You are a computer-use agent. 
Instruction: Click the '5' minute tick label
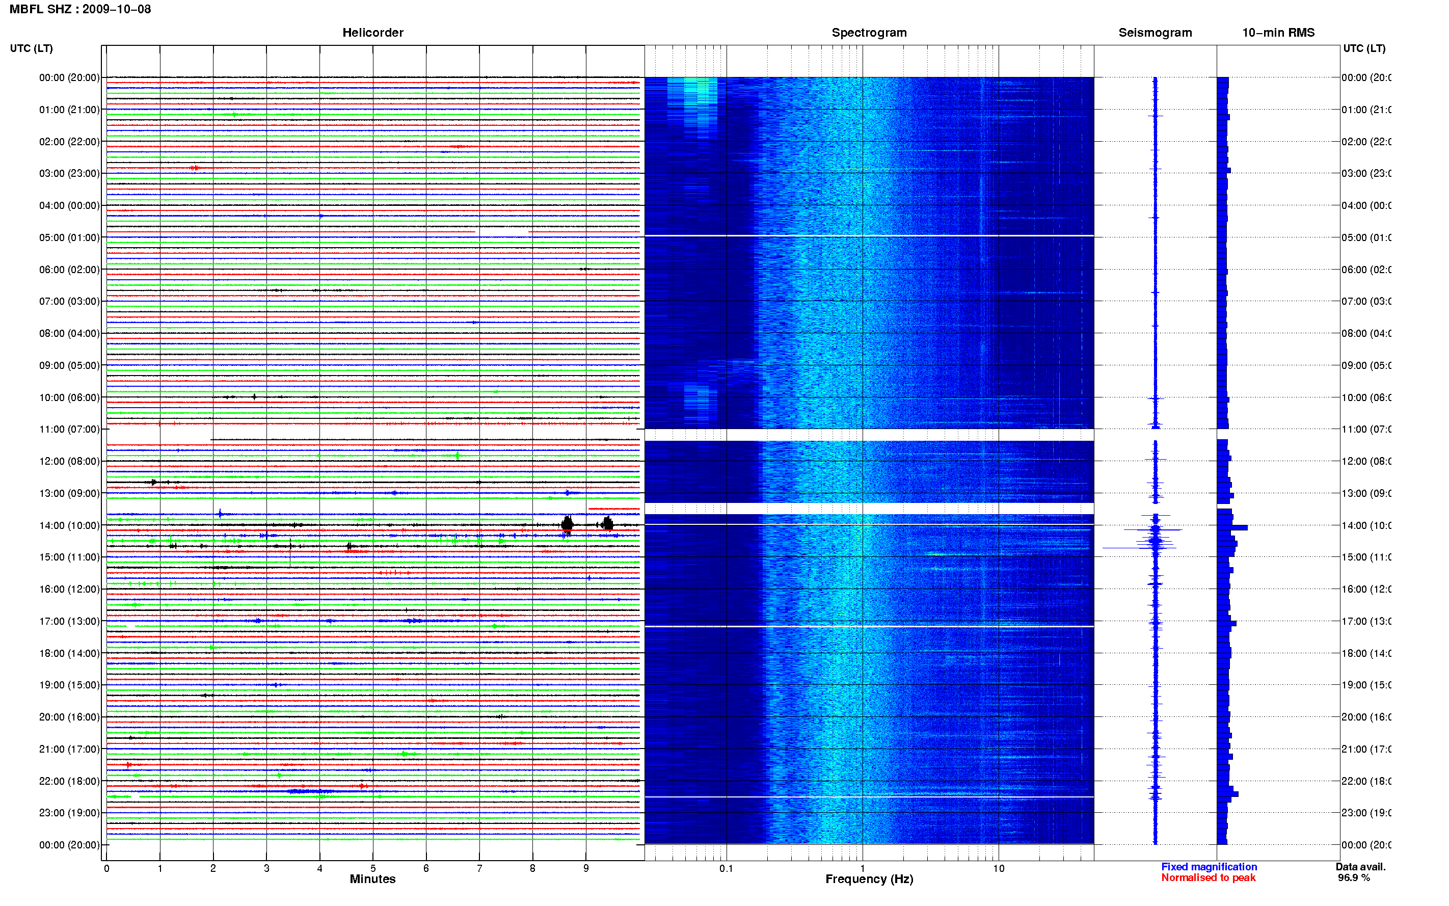click(372, 868)
